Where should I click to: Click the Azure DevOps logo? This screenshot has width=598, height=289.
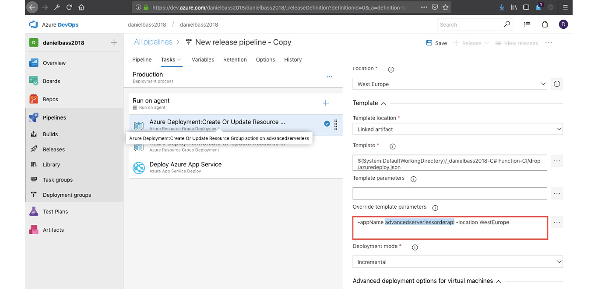click(x=34, y=24)
